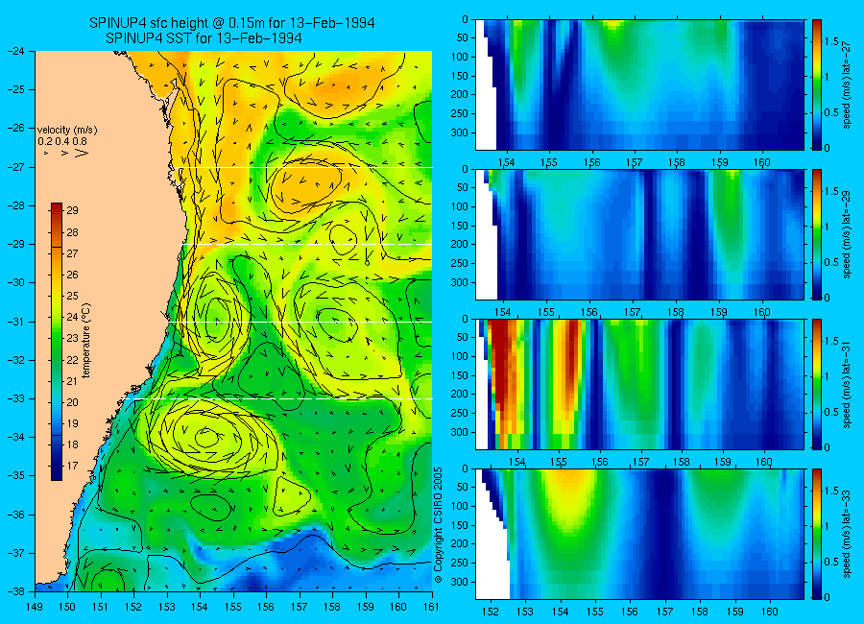Click the '-31' latitude label on the map axis

coord(16,322)
